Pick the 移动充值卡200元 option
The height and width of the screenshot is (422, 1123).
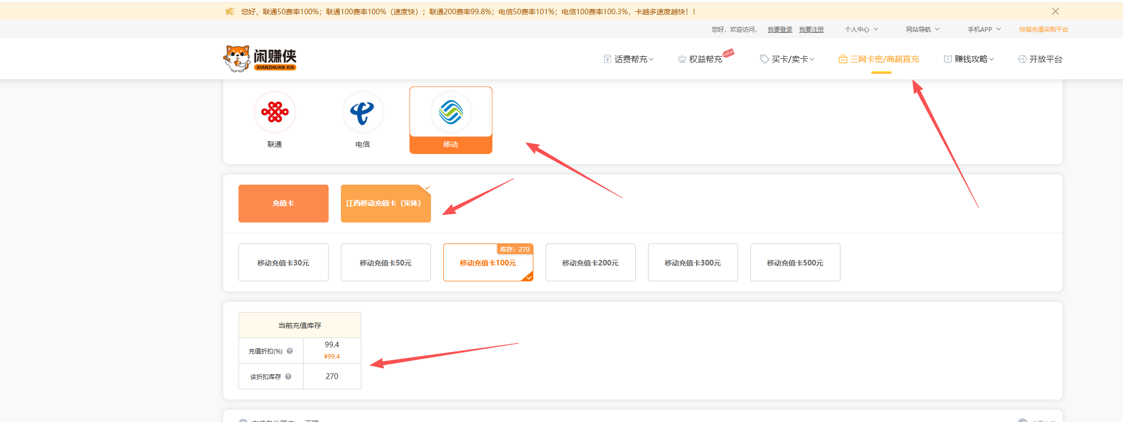591,262
